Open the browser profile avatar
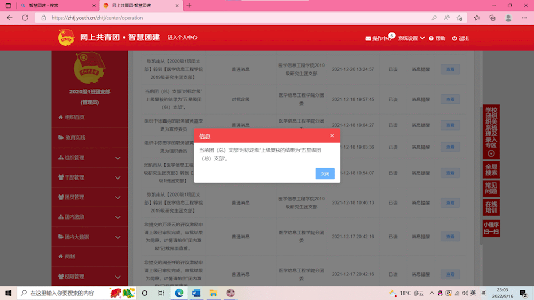The width and height of the screenshot is (534, 300). 508,18
